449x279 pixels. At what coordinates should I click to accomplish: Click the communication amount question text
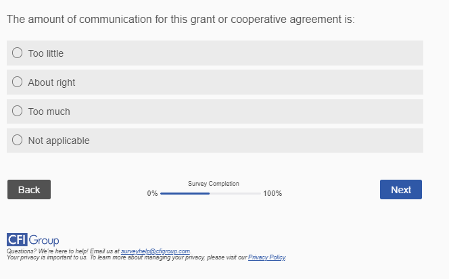(181, 20)
